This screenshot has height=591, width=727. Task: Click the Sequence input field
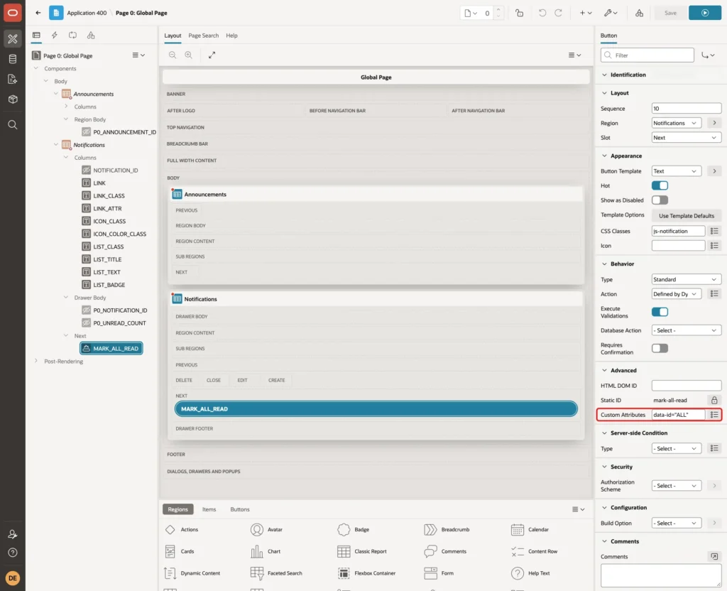[x=687, y=109]
